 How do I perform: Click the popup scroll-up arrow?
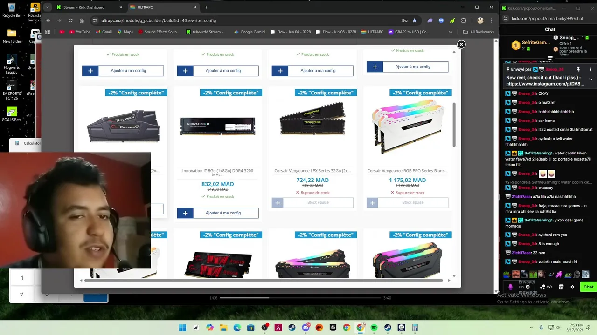pyautogui.click(x=454, y=52)
